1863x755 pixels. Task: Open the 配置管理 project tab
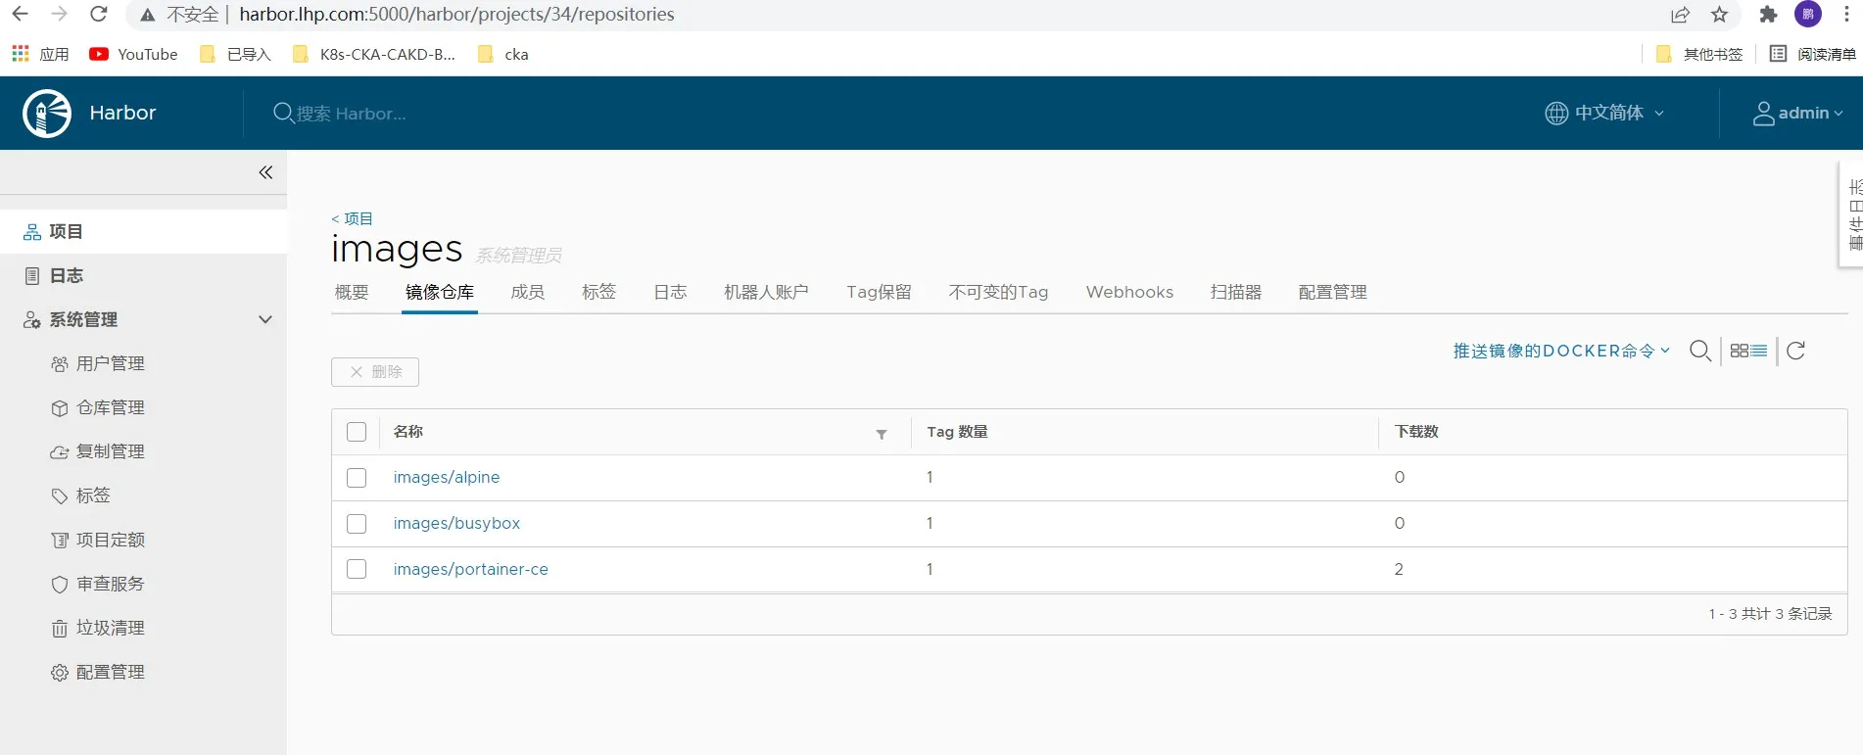click(1332, 292)
